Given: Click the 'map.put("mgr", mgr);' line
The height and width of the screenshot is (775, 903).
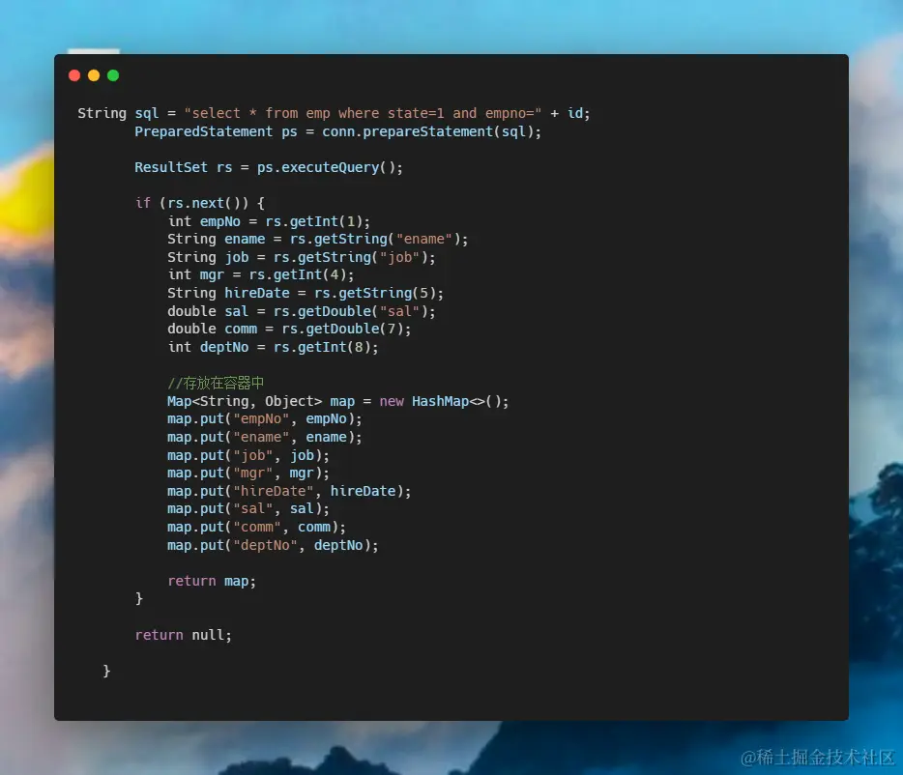Looking at the screenshot, I should coord(248,474).
